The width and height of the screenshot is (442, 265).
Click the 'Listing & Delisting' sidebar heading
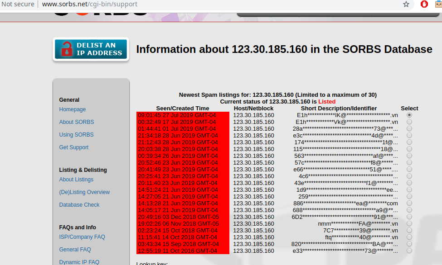pos(83,170)
